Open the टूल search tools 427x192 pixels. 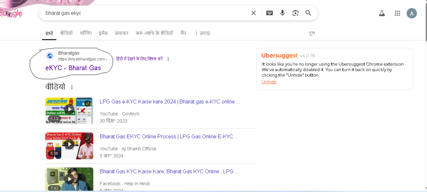312,33
